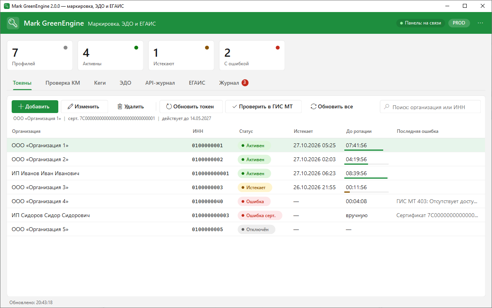Screen dimensions: 492x308
Task: Click the red badge 3 on Журнал
Action: 245,83
